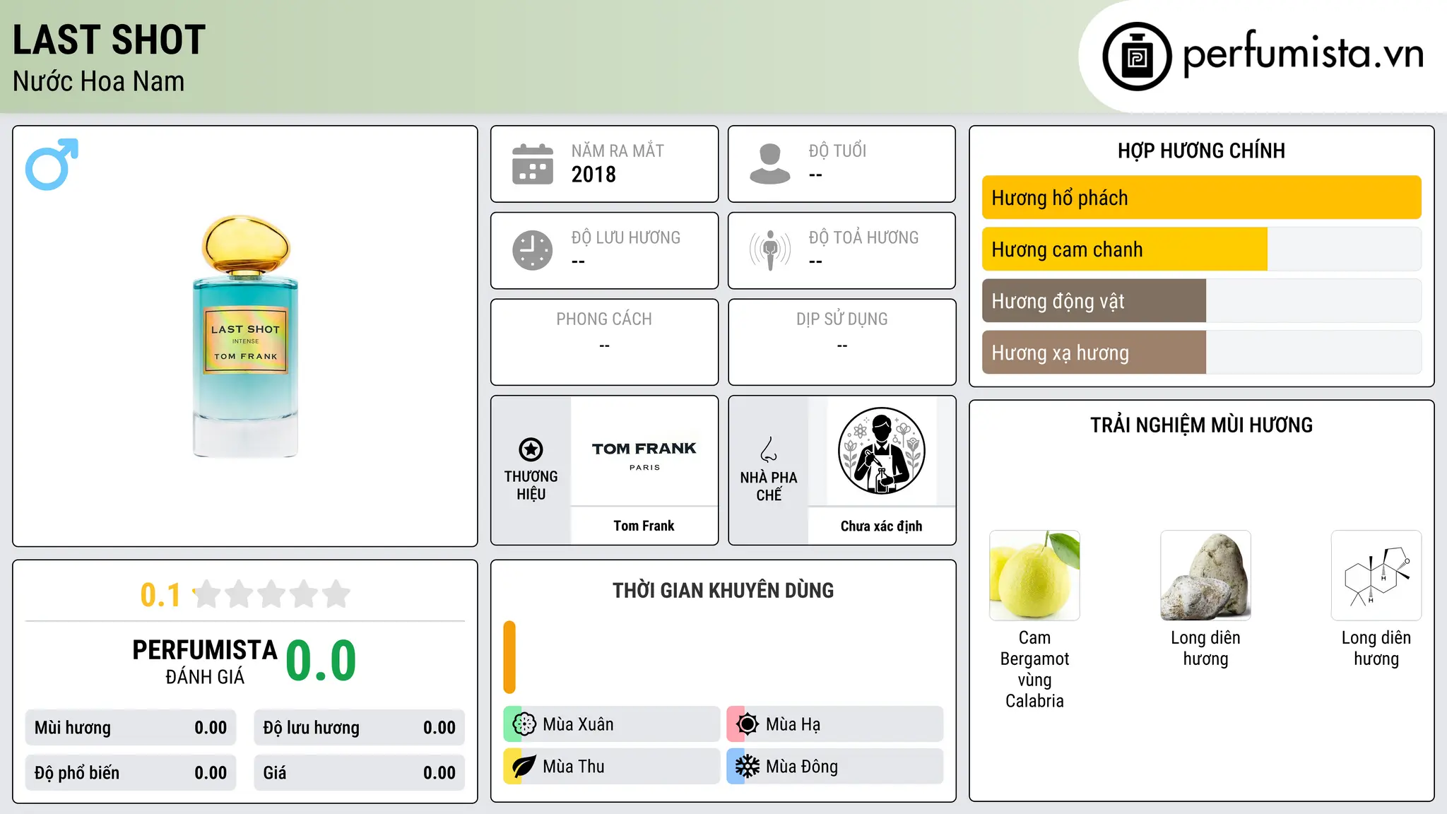This screenshot has height=814, width=1447.
Task: Click the perfumer illustration icon
Action: coord(882,451)
